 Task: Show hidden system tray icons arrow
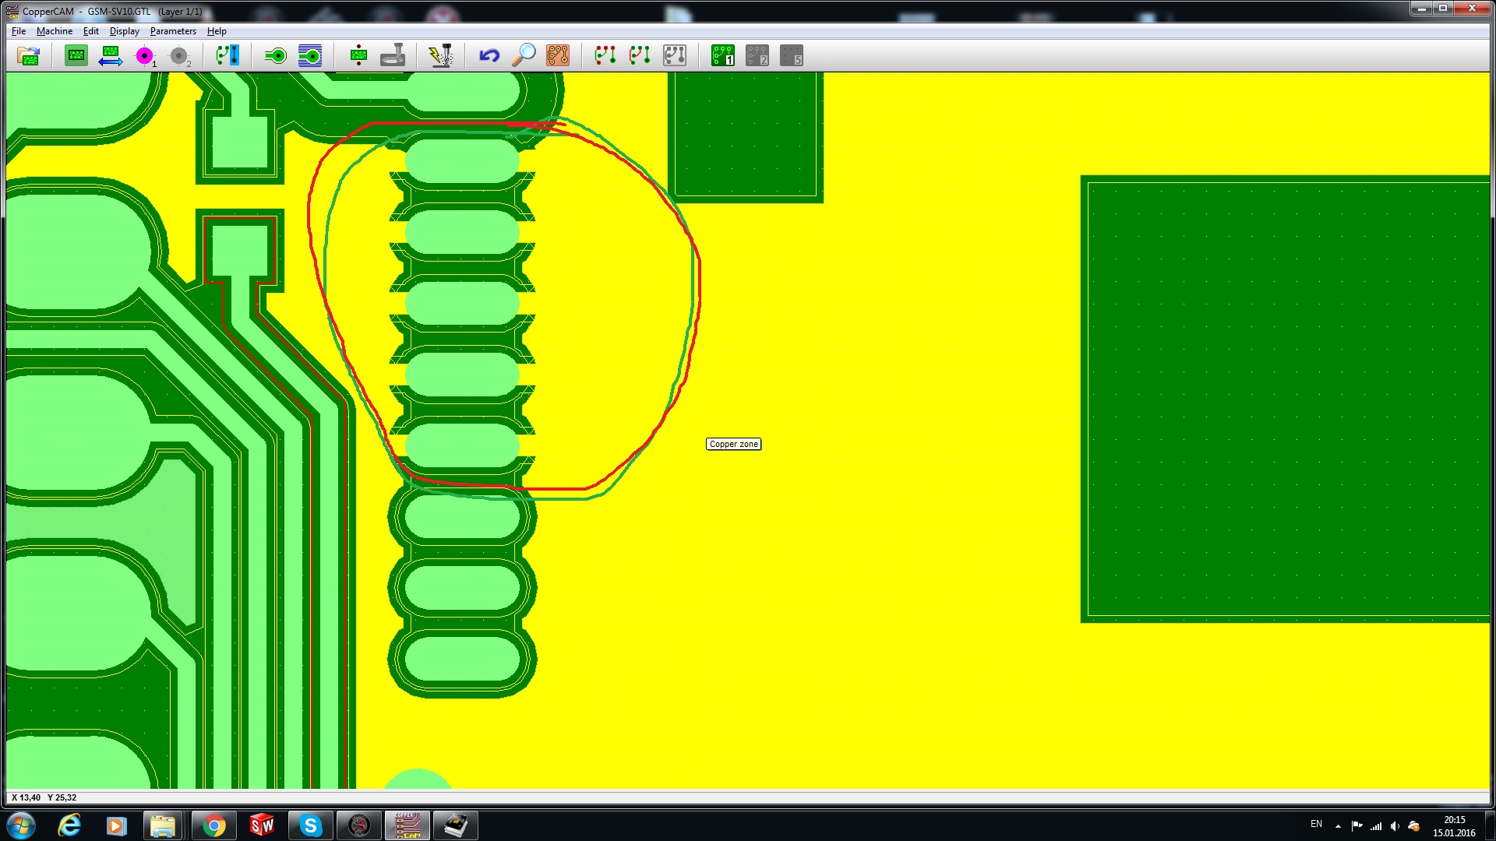point(1338,825)
